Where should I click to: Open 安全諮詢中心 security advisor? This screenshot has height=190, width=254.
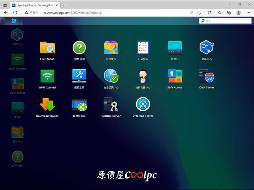coord(111,79)
